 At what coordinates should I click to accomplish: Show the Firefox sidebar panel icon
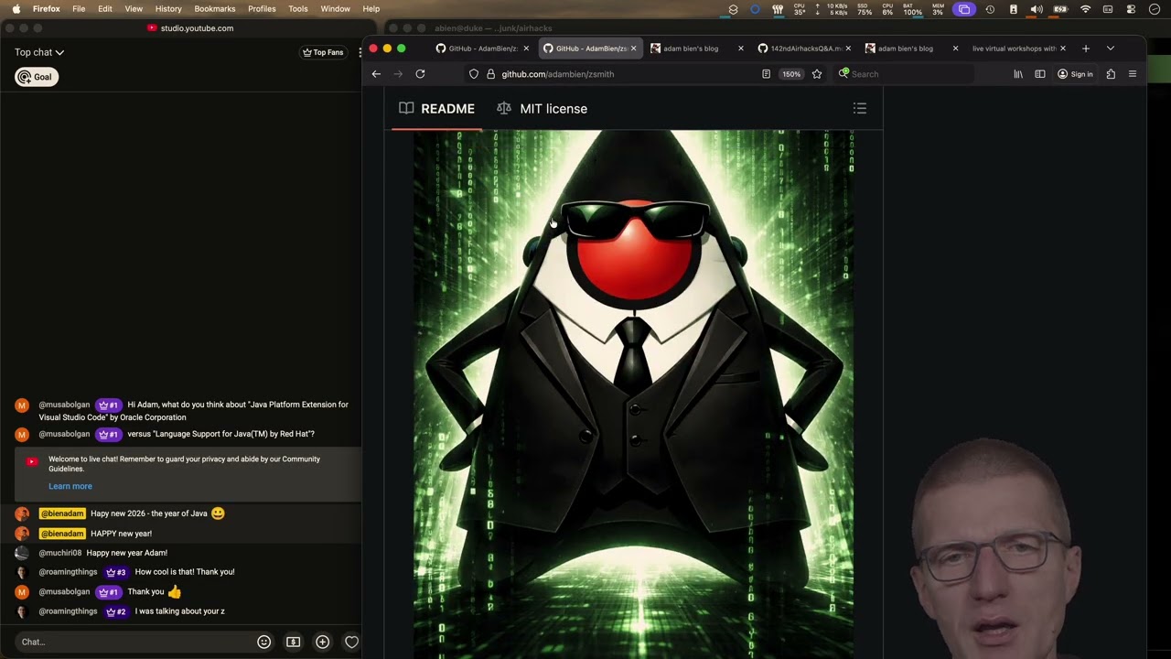point(1040,74)
